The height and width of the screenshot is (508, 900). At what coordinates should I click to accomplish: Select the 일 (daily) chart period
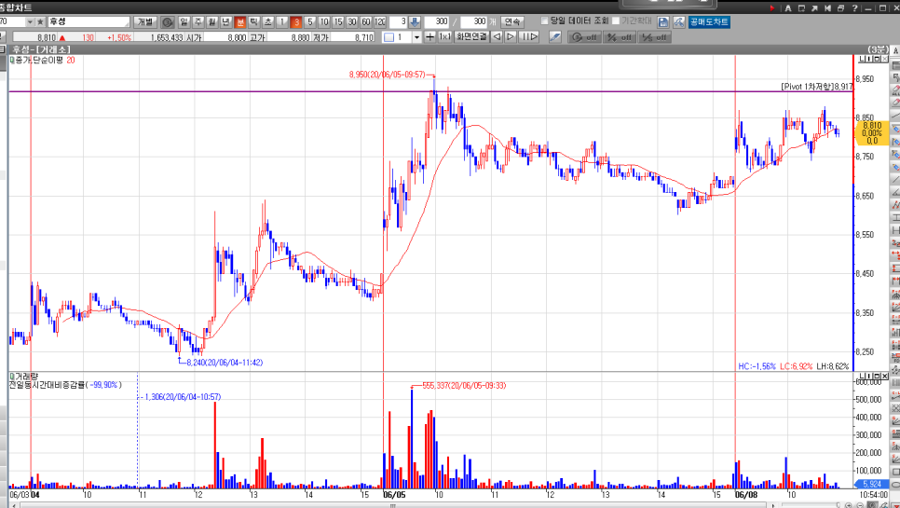pos(184,21)
